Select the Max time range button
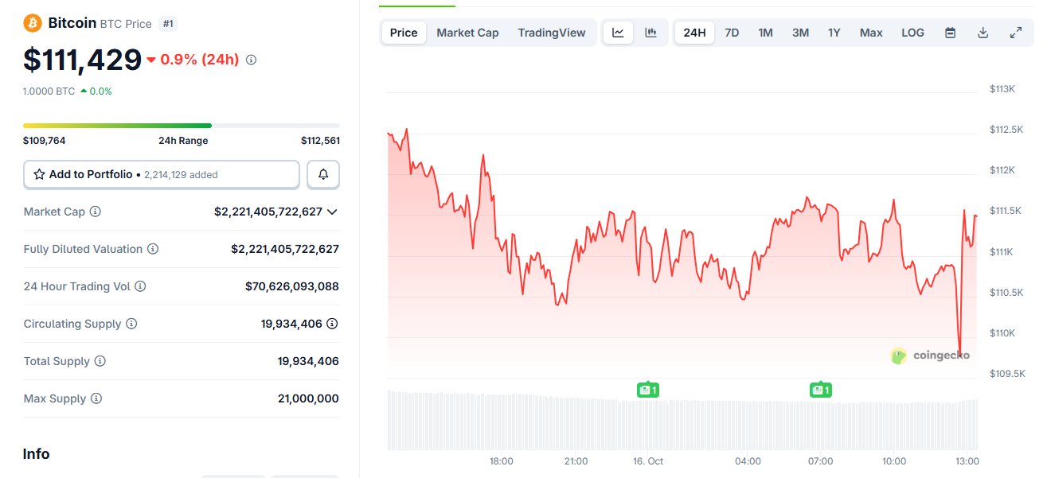1047x478 pixels. [x=871, y=33]
